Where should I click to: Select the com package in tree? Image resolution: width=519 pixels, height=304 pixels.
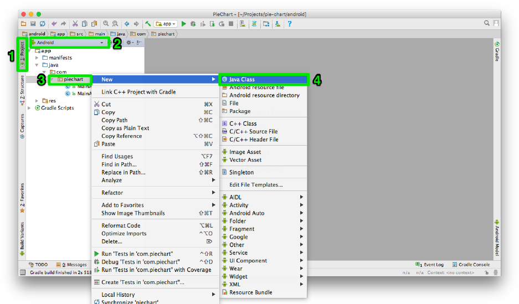tap(58, 72)
